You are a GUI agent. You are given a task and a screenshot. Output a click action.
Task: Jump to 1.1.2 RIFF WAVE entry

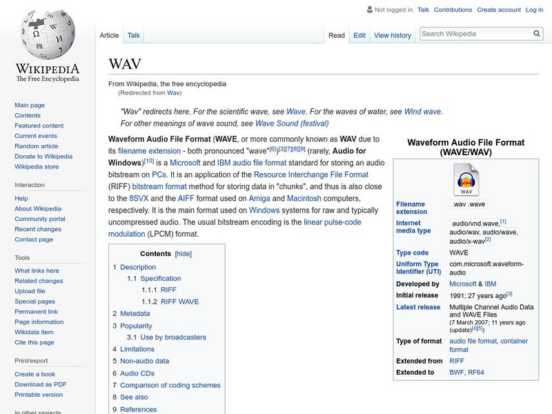point(179,302)
